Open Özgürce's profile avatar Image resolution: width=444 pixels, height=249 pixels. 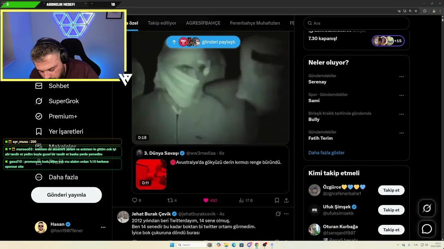314,190
